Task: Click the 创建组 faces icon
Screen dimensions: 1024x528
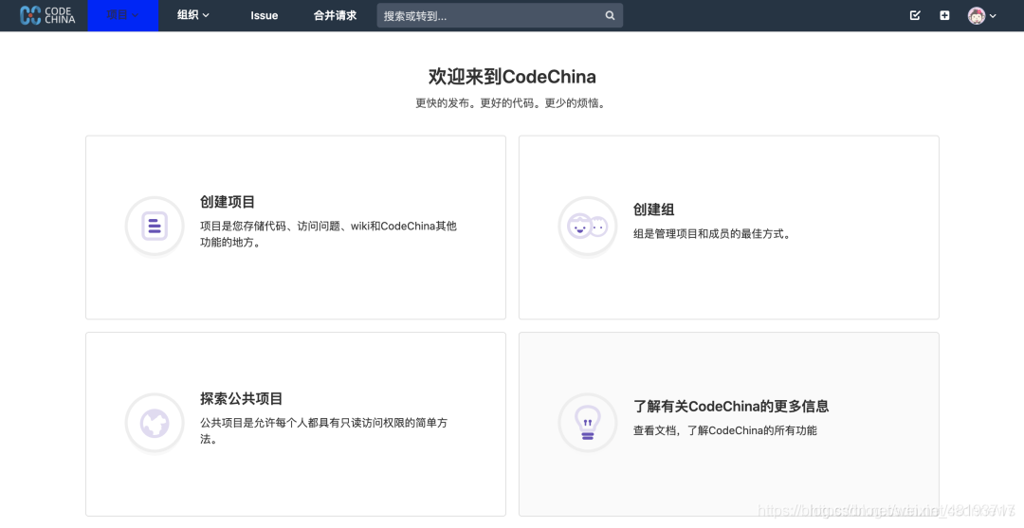Action: click(x=588, y=226)
